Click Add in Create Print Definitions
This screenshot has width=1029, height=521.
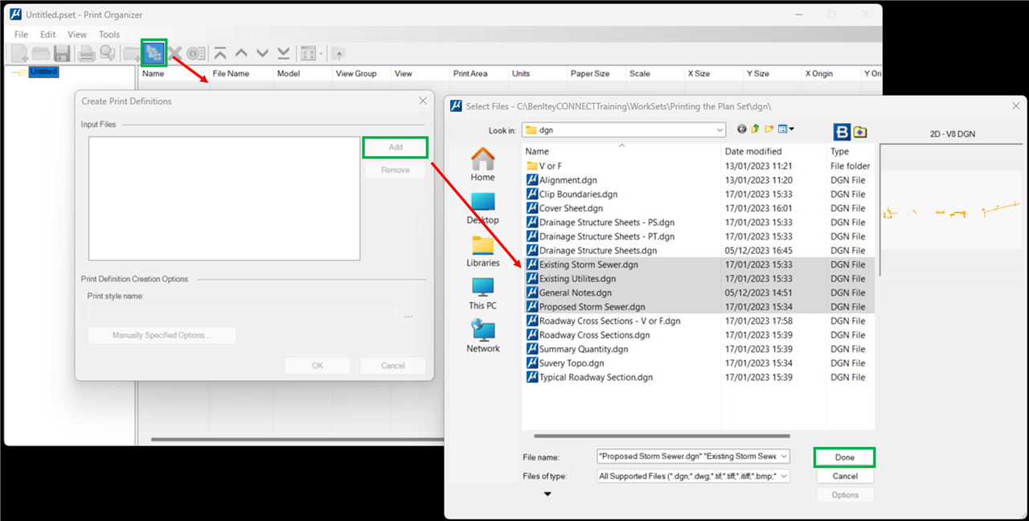click(396, 147)
